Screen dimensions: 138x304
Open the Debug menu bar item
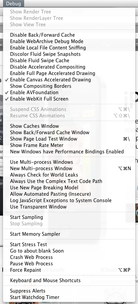pyautogui.click(x=13, y=3)
